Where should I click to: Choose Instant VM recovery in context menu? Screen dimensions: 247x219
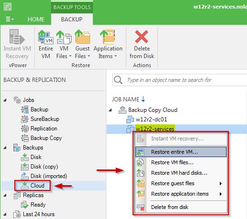tap(177, 139)
